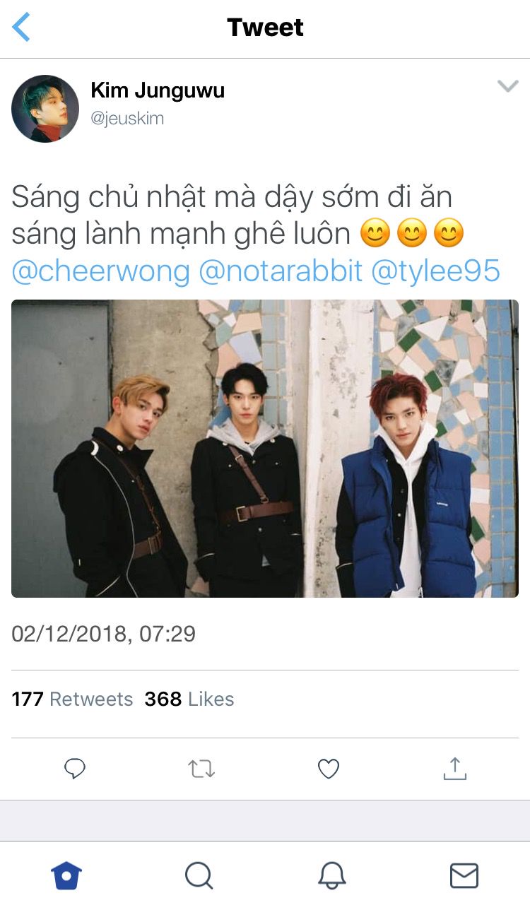
Task: View the 368 Likes list
Action: (189, 699)
